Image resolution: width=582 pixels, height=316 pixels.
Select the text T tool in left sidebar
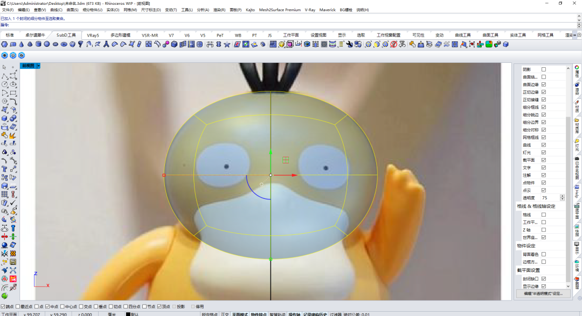[4, 169]
